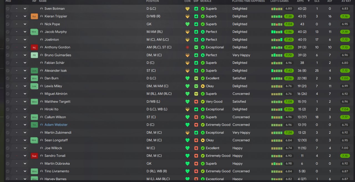Screen dimensions: 355x182
Task: Click Nick Pope's green condition heart icon
Action: [x=187, y=24]
